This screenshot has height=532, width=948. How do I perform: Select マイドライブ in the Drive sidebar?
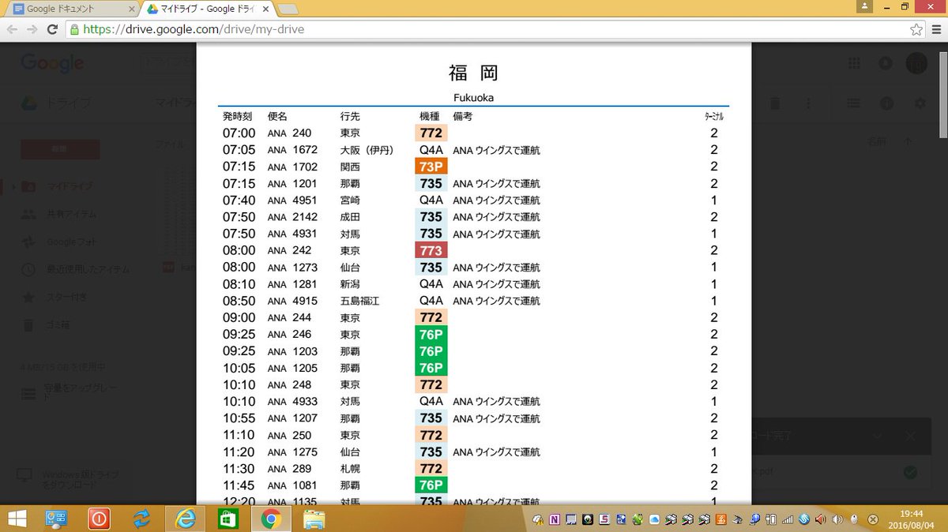68,186
